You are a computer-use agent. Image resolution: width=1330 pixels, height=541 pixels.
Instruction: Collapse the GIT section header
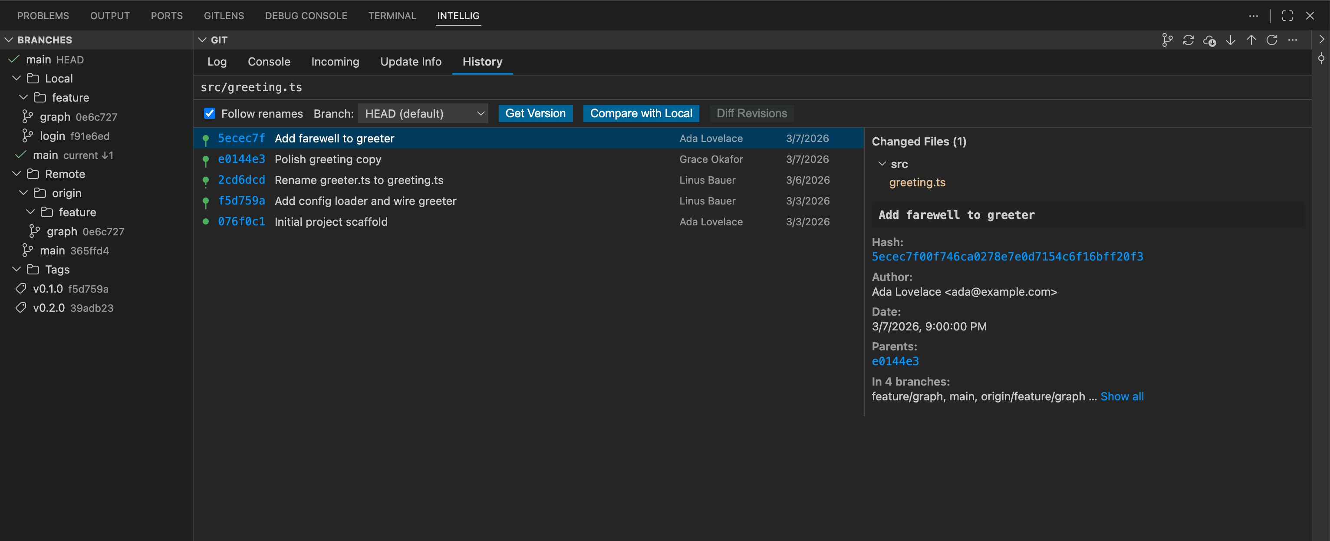pyautogui.click(x=202, y=40)
